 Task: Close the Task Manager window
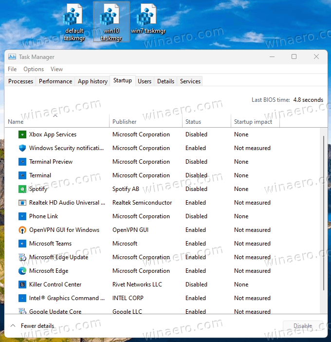[x=316, y=57]
